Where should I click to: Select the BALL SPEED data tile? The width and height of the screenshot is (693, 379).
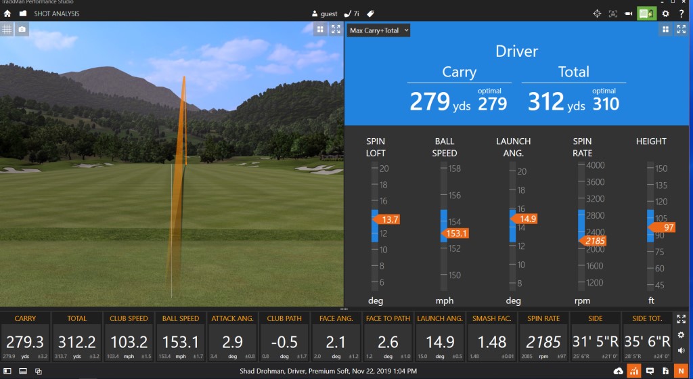pyautogui.click(x=180, y=337)
